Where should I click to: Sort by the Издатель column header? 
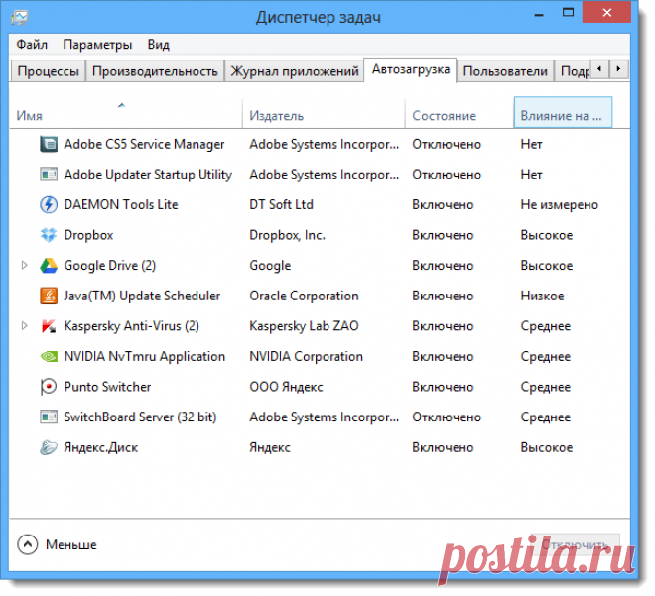tap(324, 113)
